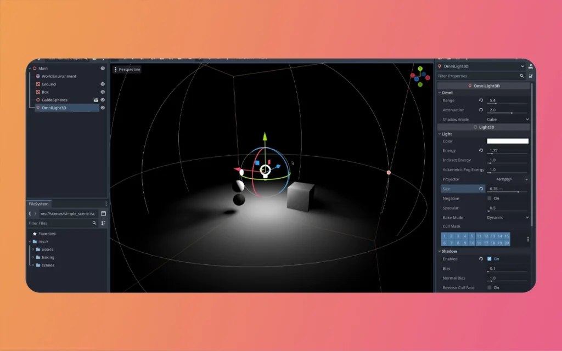The width and height of the screenshot is (562, 351).
Task: Click the revert arrow next to Range
Action: click(x=481, y=100)
